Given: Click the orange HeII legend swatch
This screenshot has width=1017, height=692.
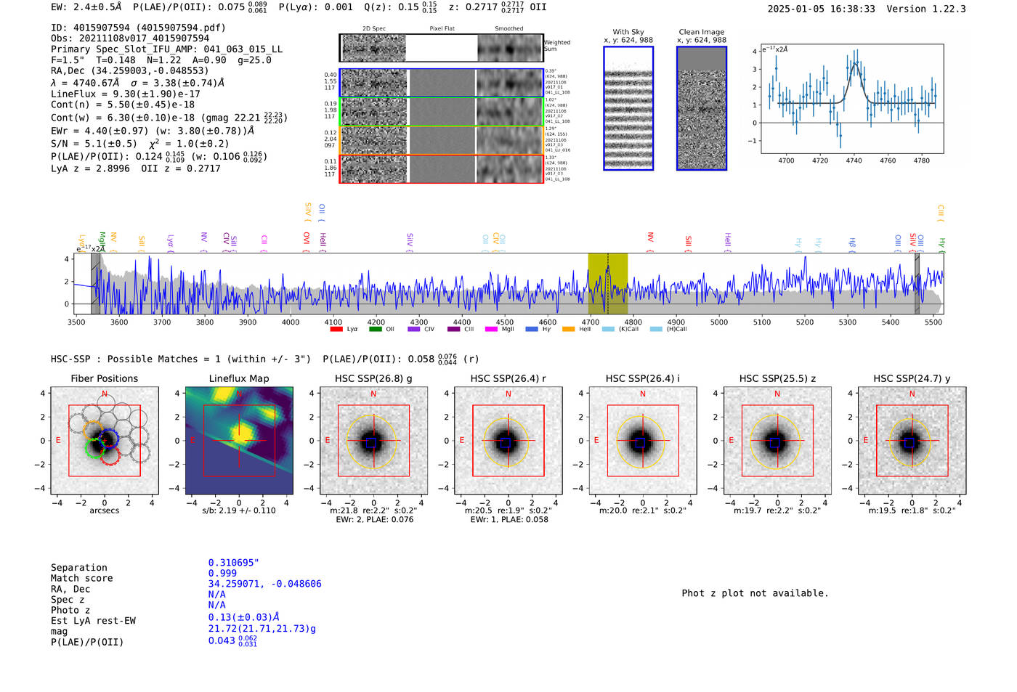Looking at the screenshot, I should (569, 330).
